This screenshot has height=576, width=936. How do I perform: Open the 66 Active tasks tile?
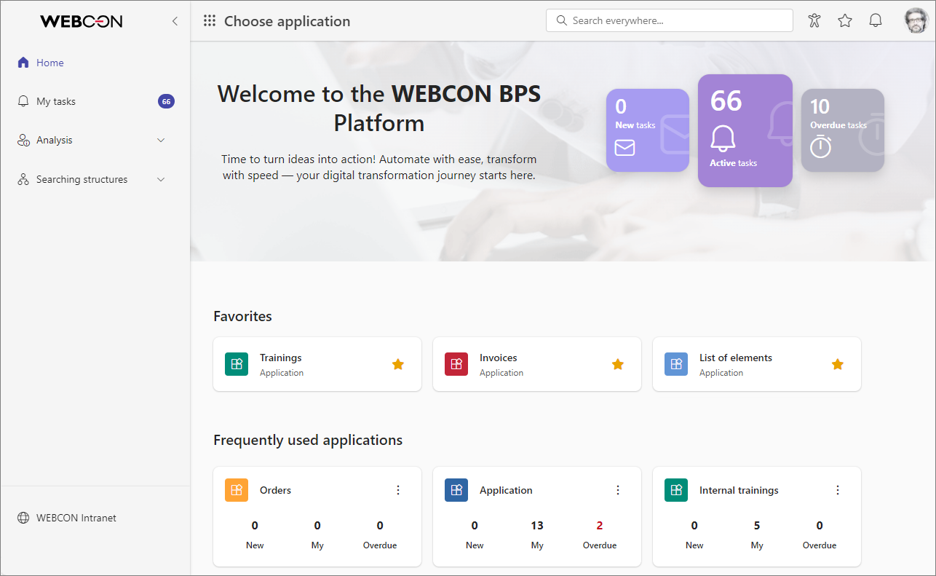click(x=745, y=130)
